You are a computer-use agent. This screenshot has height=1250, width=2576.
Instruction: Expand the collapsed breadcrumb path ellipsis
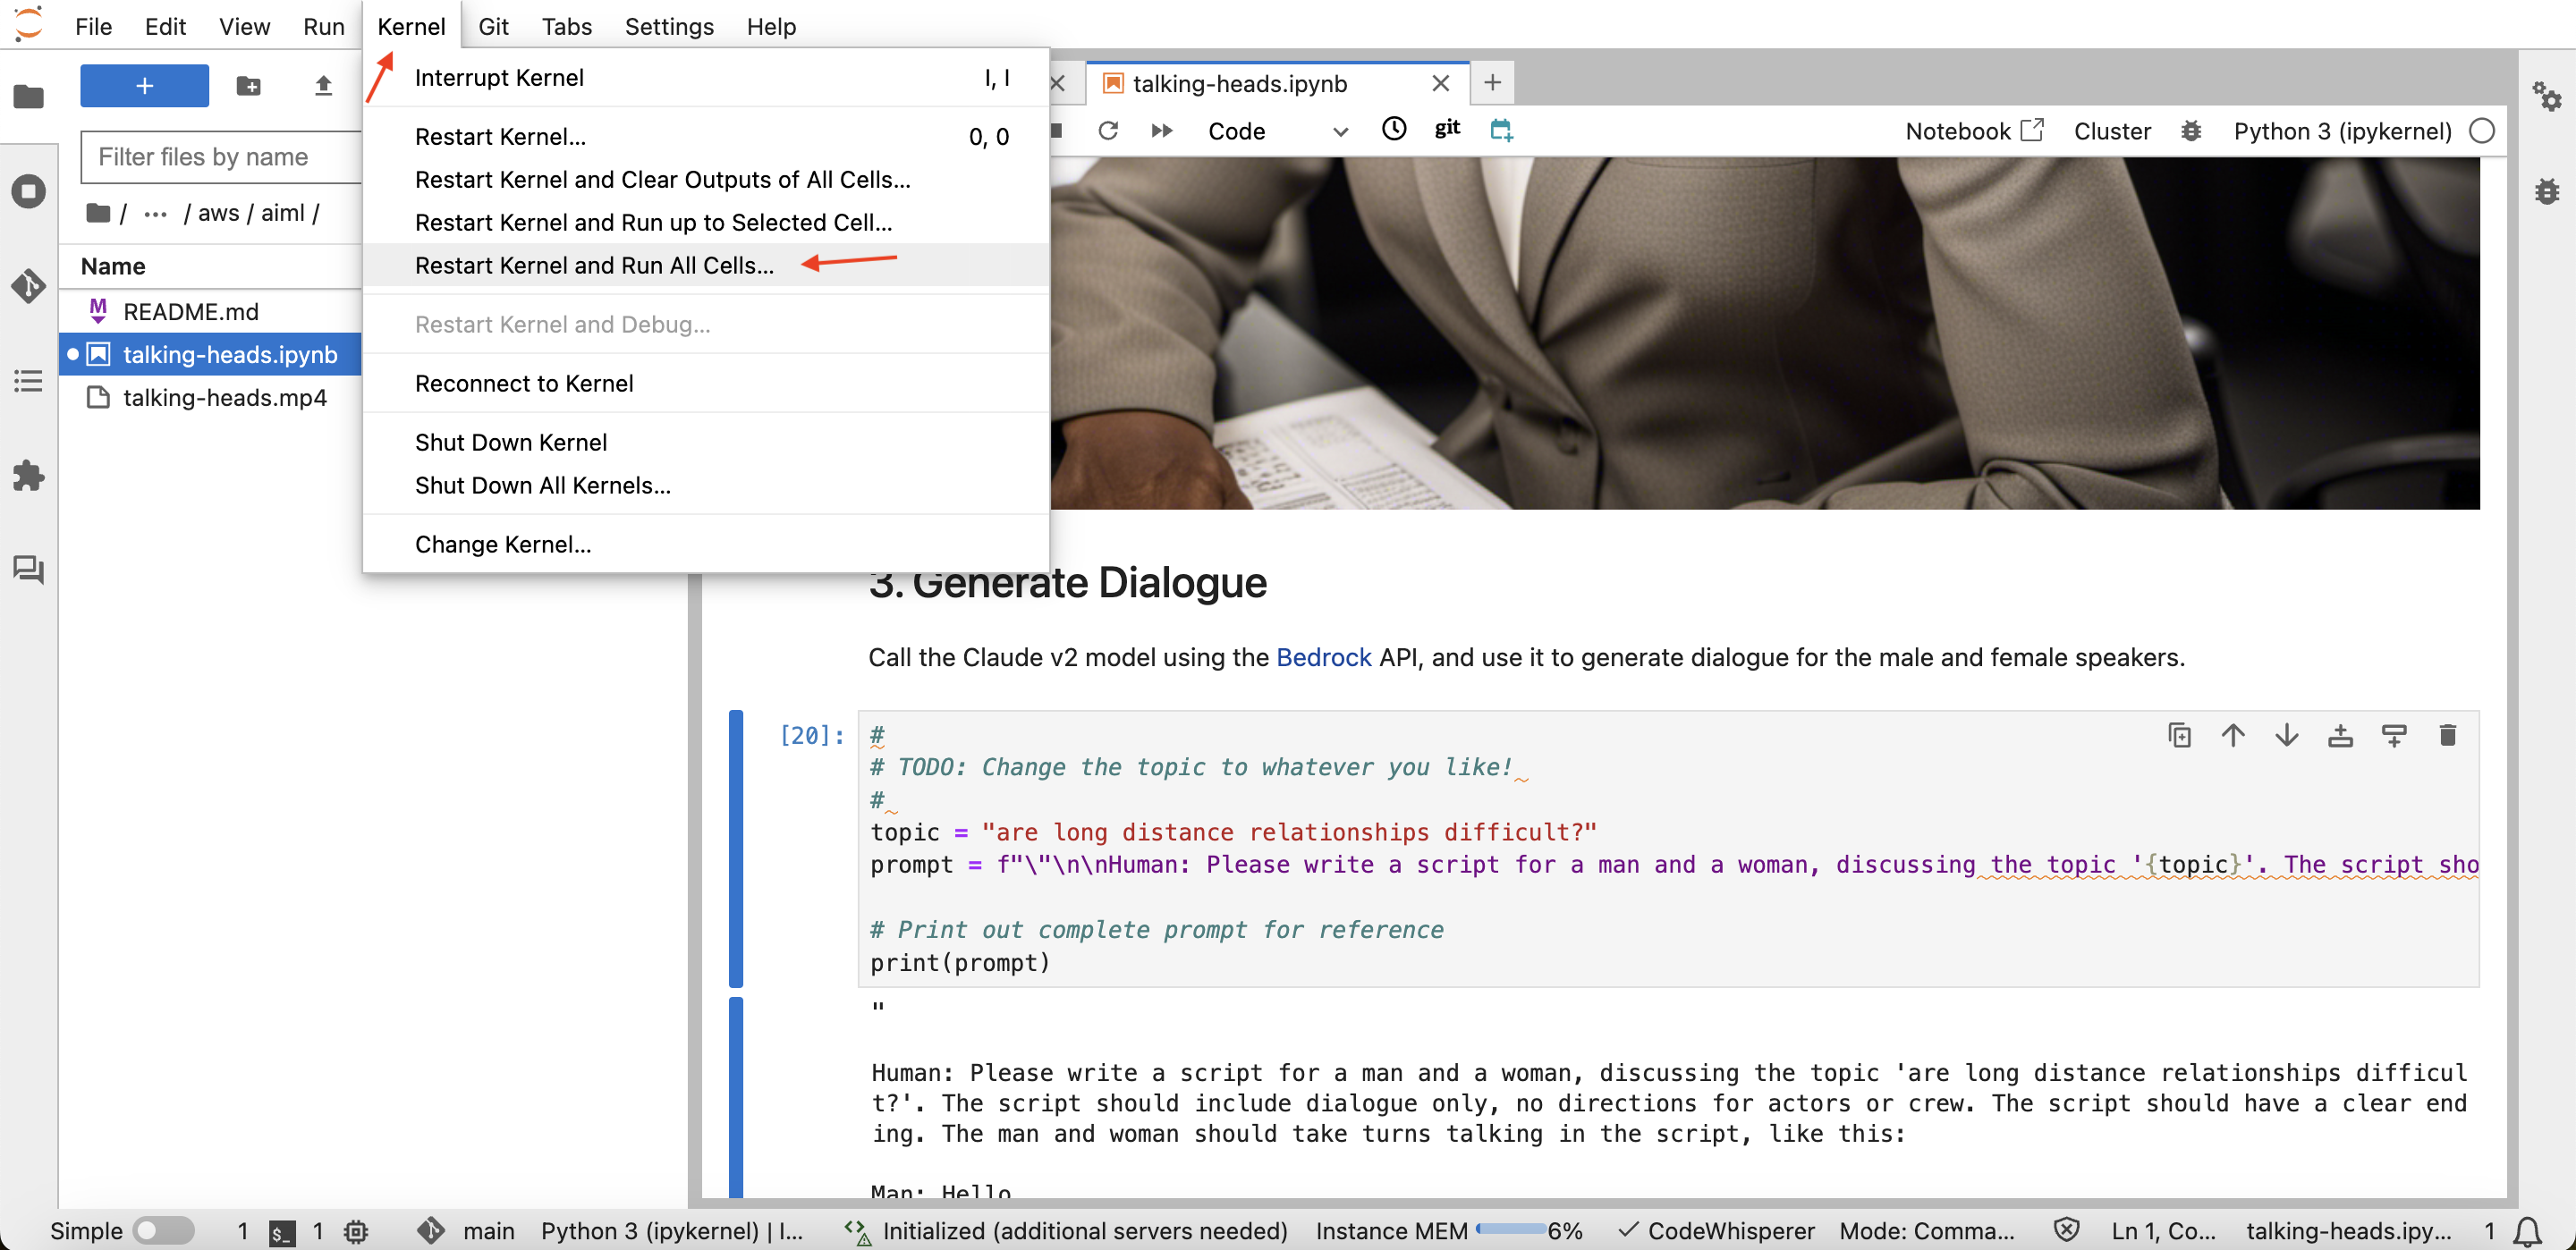coord(155,213)
